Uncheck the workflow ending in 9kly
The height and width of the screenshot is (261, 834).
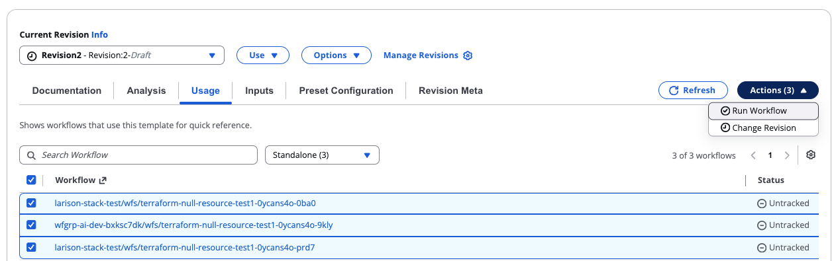click(31, 225)
